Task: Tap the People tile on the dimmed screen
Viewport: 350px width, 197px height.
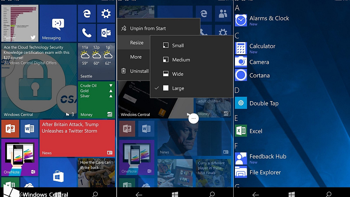Action: (x=223, y=14)
